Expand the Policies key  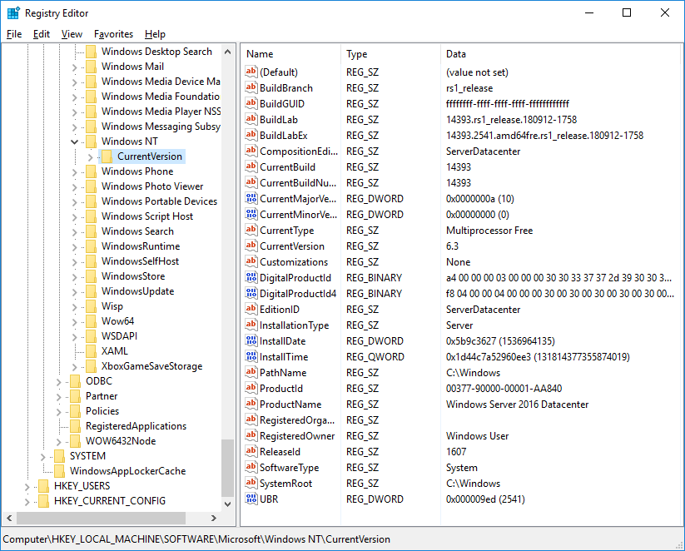[x=58, y=412]
